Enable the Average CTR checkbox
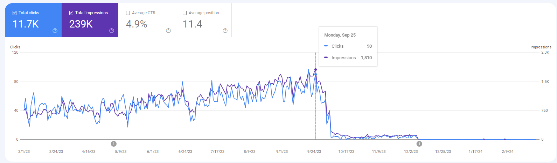Screen dimensions: 557x163 pyautogui.click(x=128, y=13)
